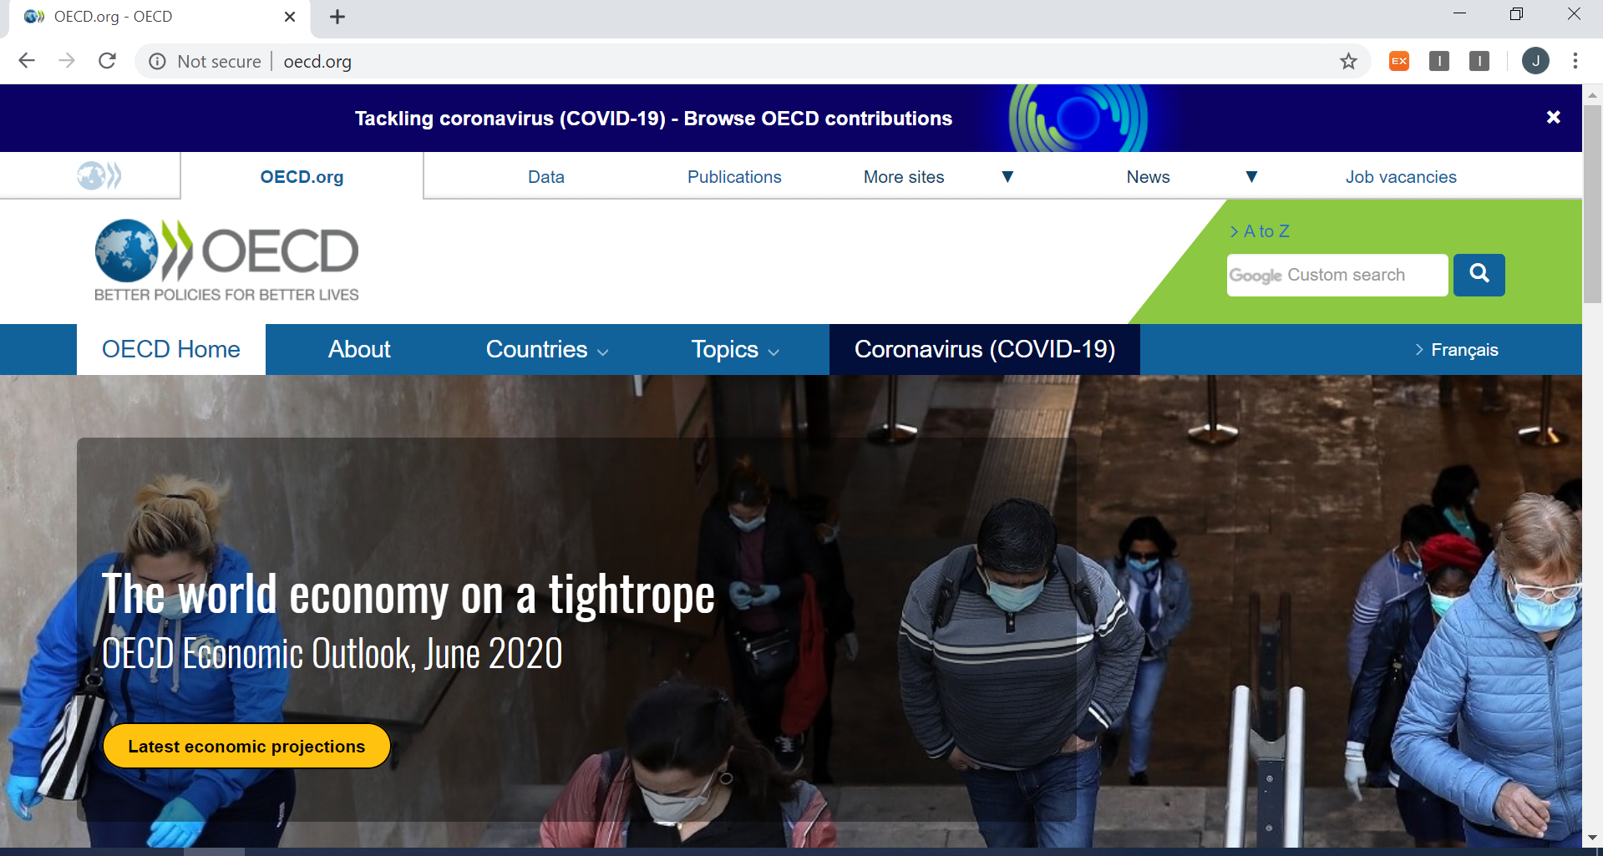Viewport: 1603px width, 856px height.
Task: Click the scrollbar up arrow
Action: click(x=1592, y=94)
